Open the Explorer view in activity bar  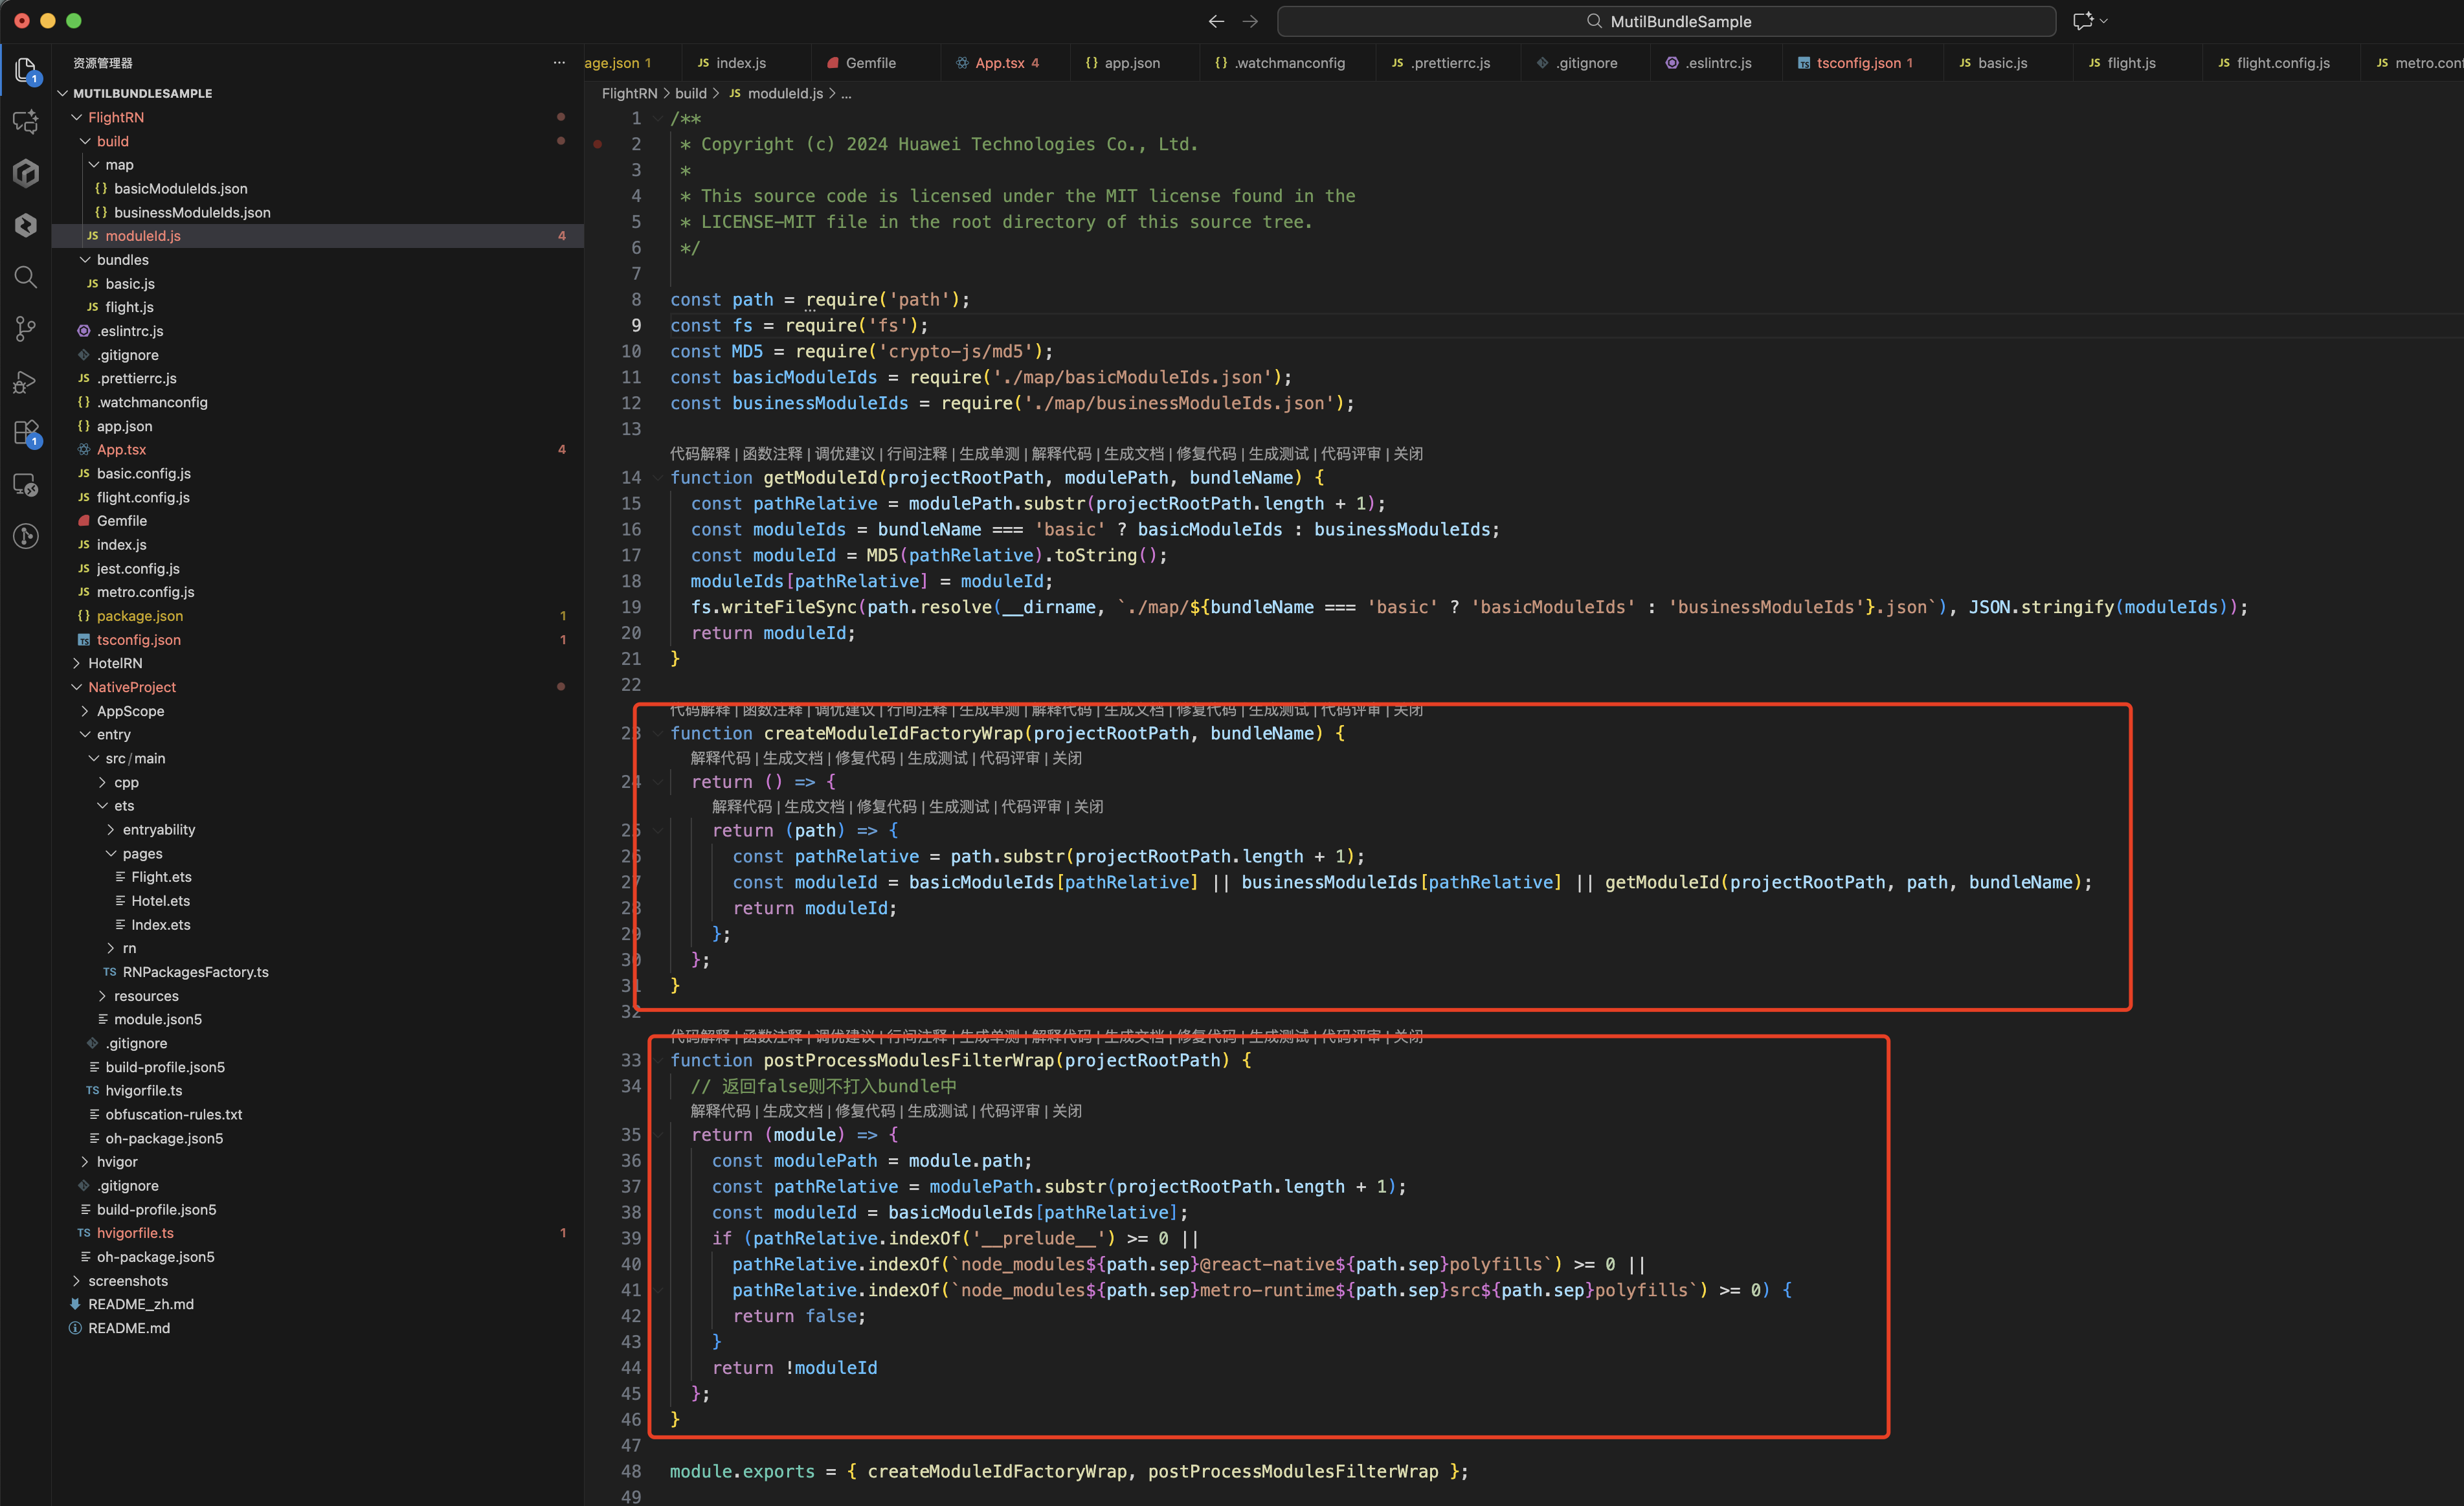coord(26,70)
